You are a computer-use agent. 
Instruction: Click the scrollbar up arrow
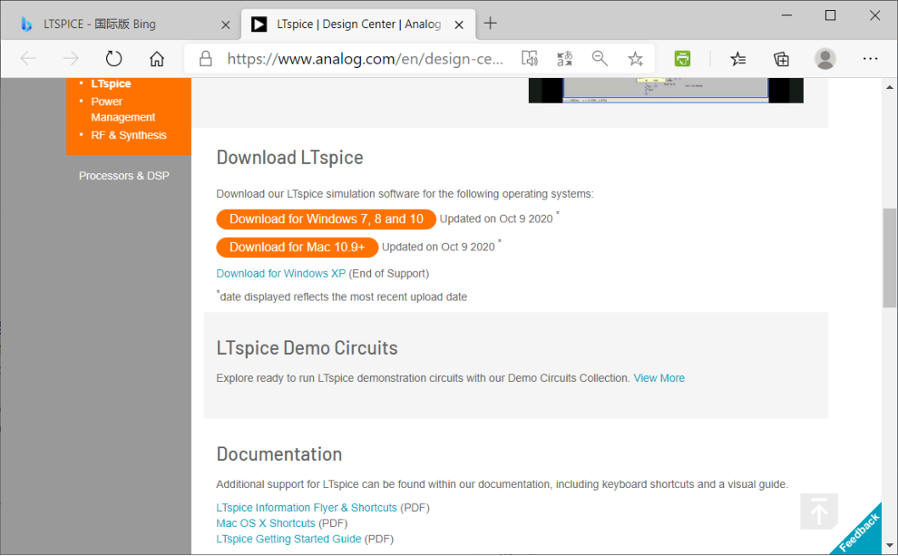coord(890,87)
